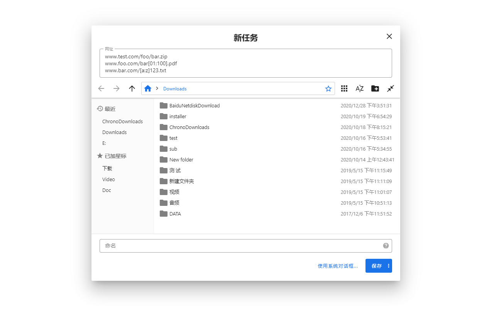This screenshot has width=494, height=309.
Task: Select Video under 已加星标
Action: (108, 179)
